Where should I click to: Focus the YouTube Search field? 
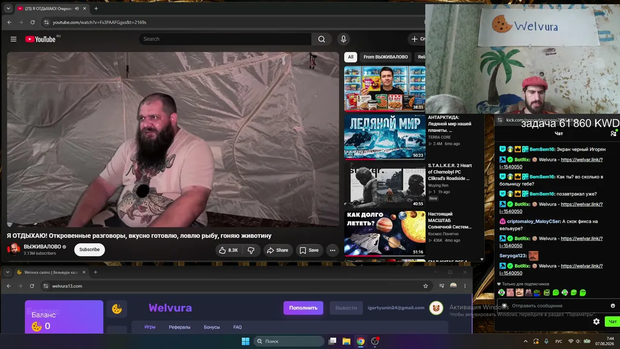pyautogui.click(x=225, y=39)
